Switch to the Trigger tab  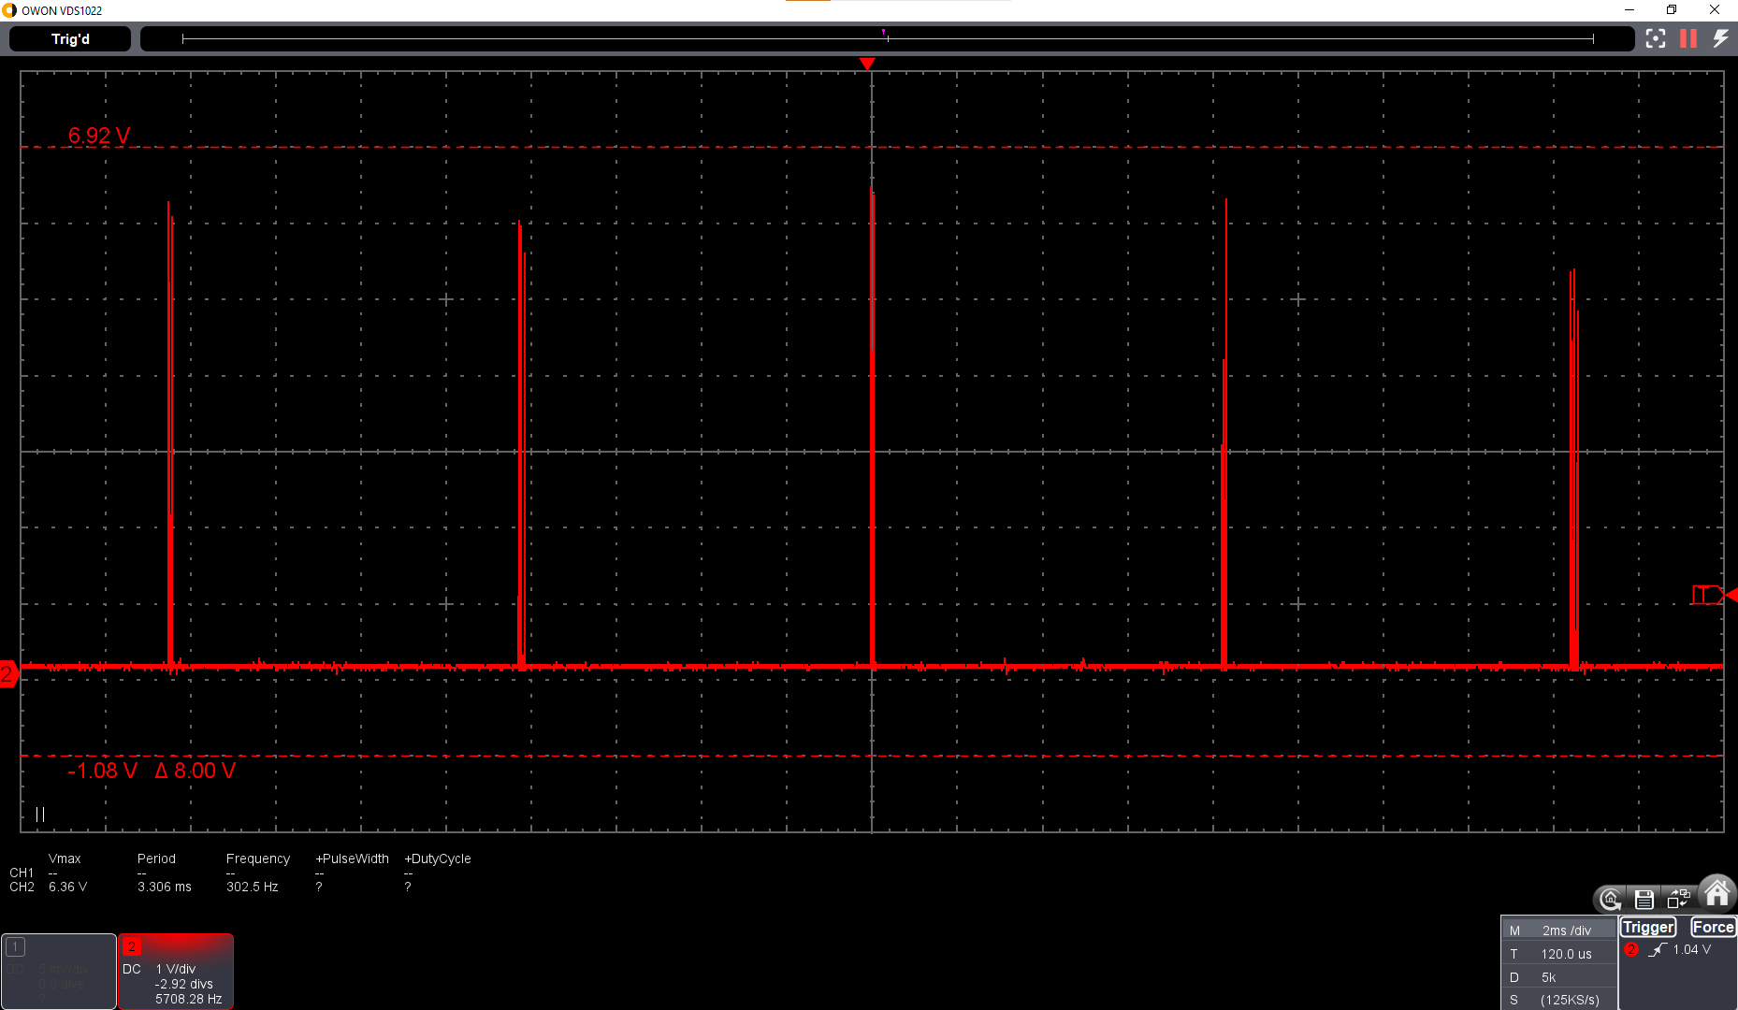pos(1648,927)
